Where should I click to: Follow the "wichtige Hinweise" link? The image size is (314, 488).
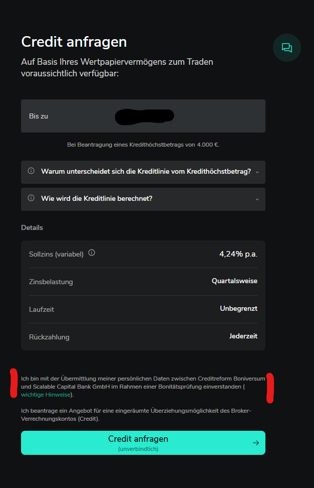tap(46, 395)
